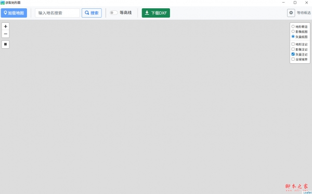Select the 矢量底图 radio option
The width and height of the screenshot is (312, 194).
(293, 36)
